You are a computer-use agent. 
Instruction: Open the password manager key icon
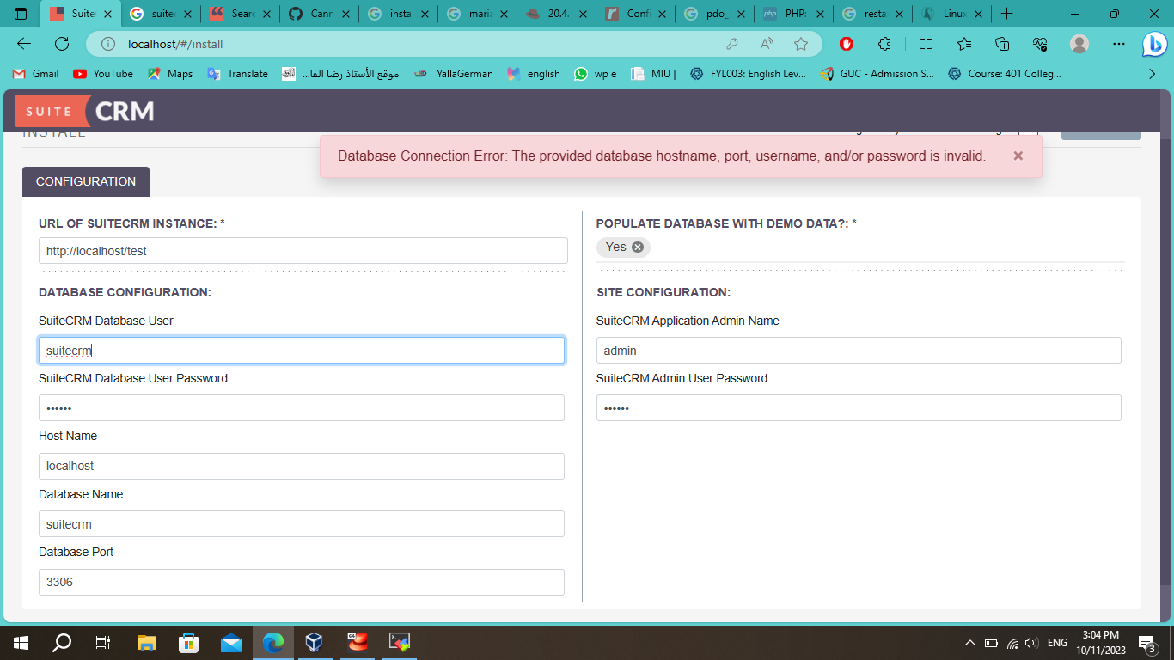732,44
